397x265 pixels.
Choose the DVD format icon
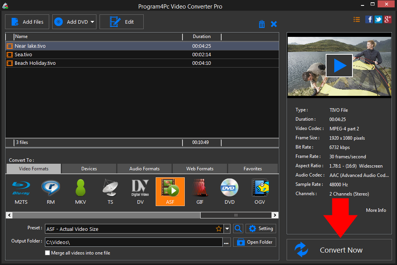click(230, 191)
